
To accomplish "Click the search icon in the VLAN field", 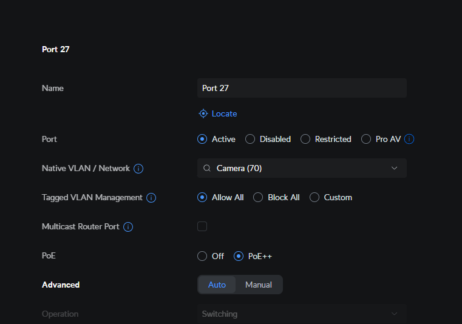I will [x=207, y=168].
